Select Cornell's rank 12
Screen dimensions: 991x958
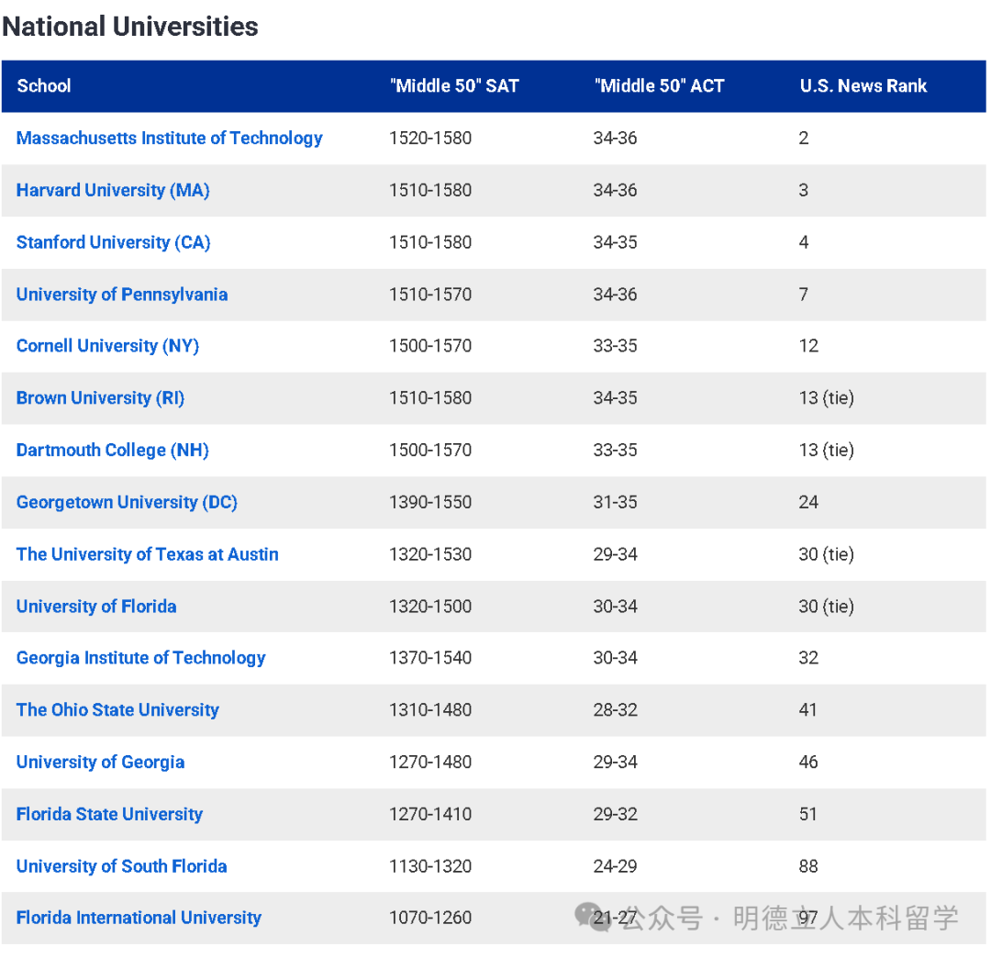808,346
